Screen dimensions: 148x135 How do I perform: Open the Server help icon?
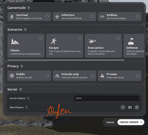pos(21,89)
